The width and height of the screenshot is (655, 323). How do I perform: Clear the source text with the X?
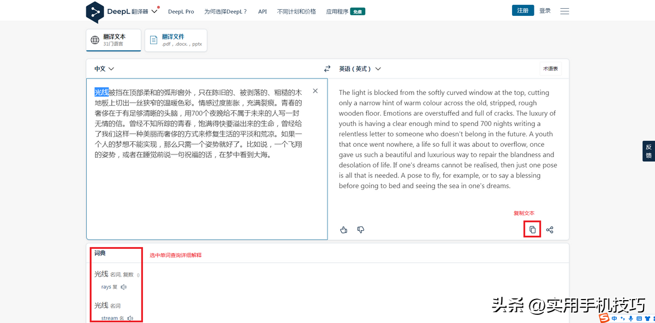pos(315,91)
